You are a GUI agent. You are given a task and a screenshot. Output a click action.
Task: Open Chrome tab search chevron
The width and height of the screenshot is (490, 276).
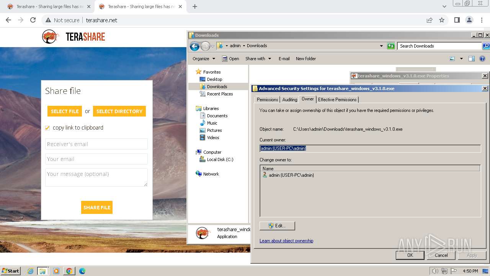[x=444, y=7]
